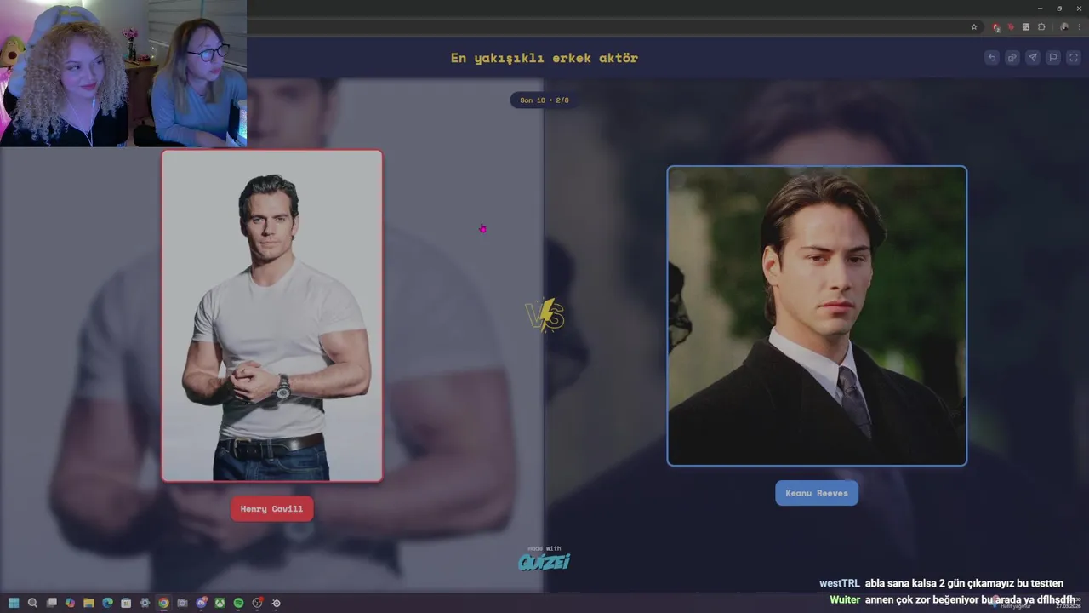Choose the Henry Cavill button
Viewport: 1089px width, 613px height.
271,509
